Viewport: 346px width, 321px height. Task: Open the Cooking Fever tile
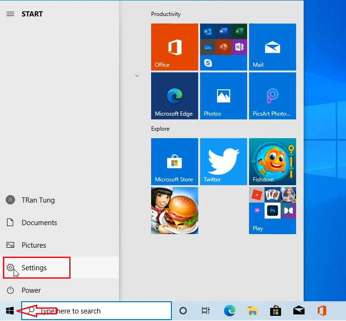tap(174, 210)
